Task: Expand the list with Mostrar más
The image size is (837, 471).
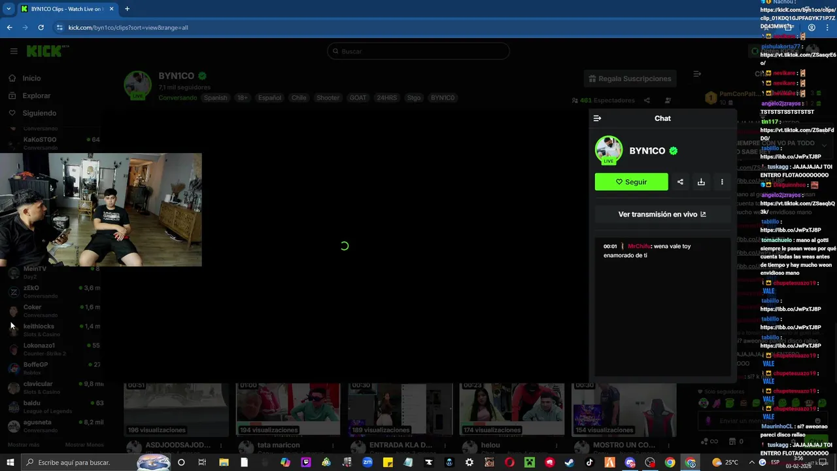Action: [24, 445]
